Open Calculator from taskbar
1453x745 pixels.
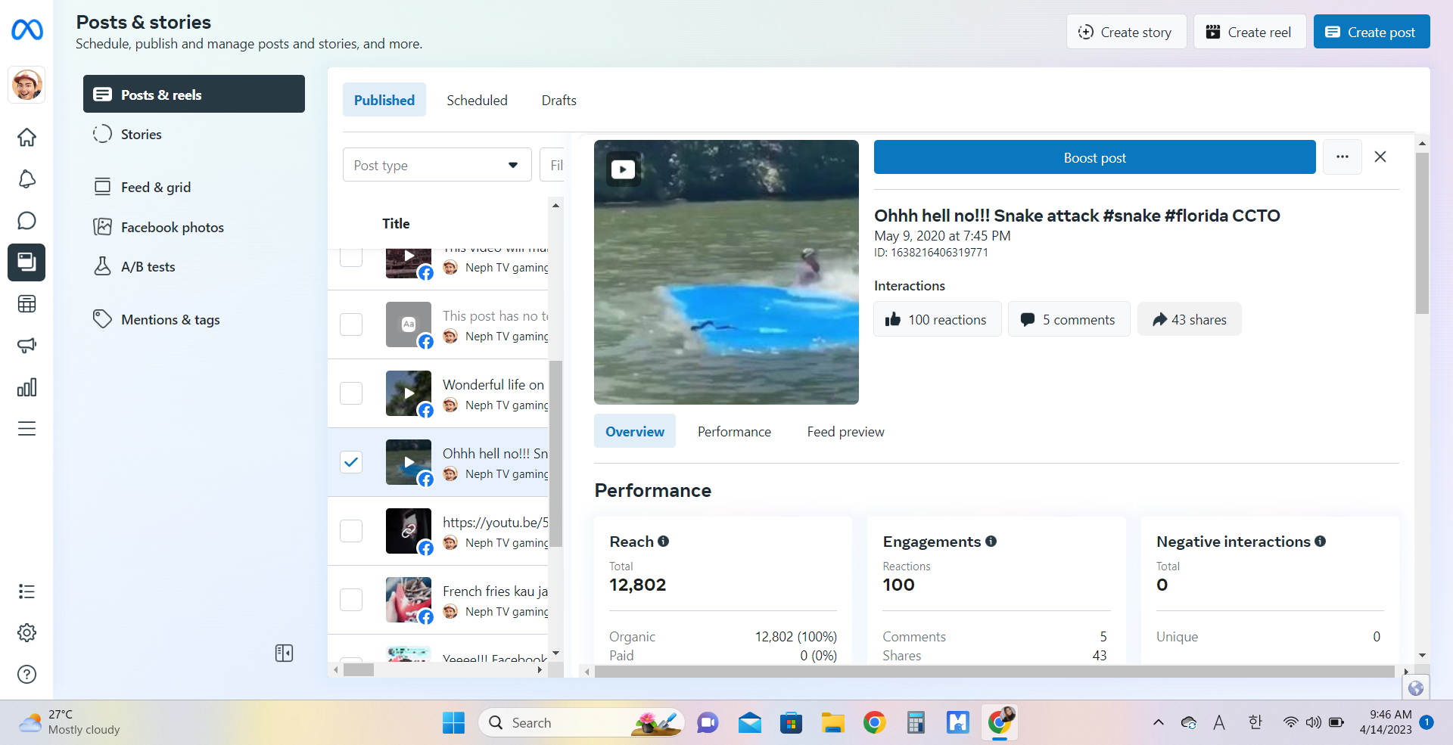pyautogui.click(x=916, y=723)
